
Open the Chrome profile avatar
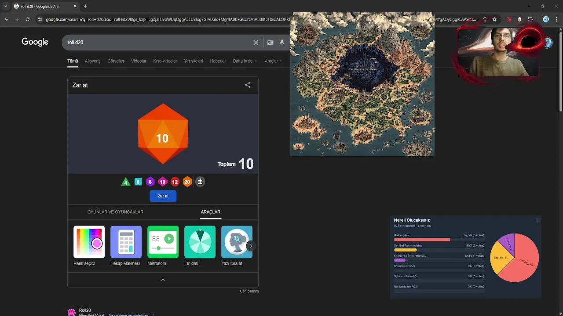click(x=546, y=19)
